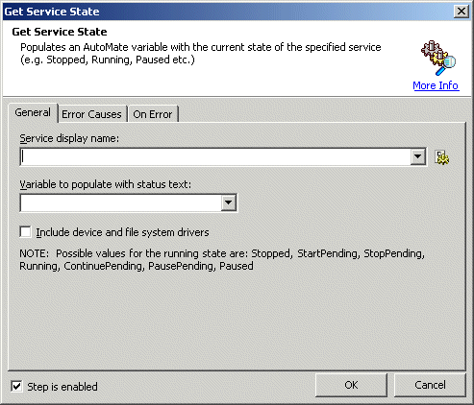The width and height of the screenshot is (474, 405).
Task: Enable Include device and file system drivers
Action: tap(25, 232)
